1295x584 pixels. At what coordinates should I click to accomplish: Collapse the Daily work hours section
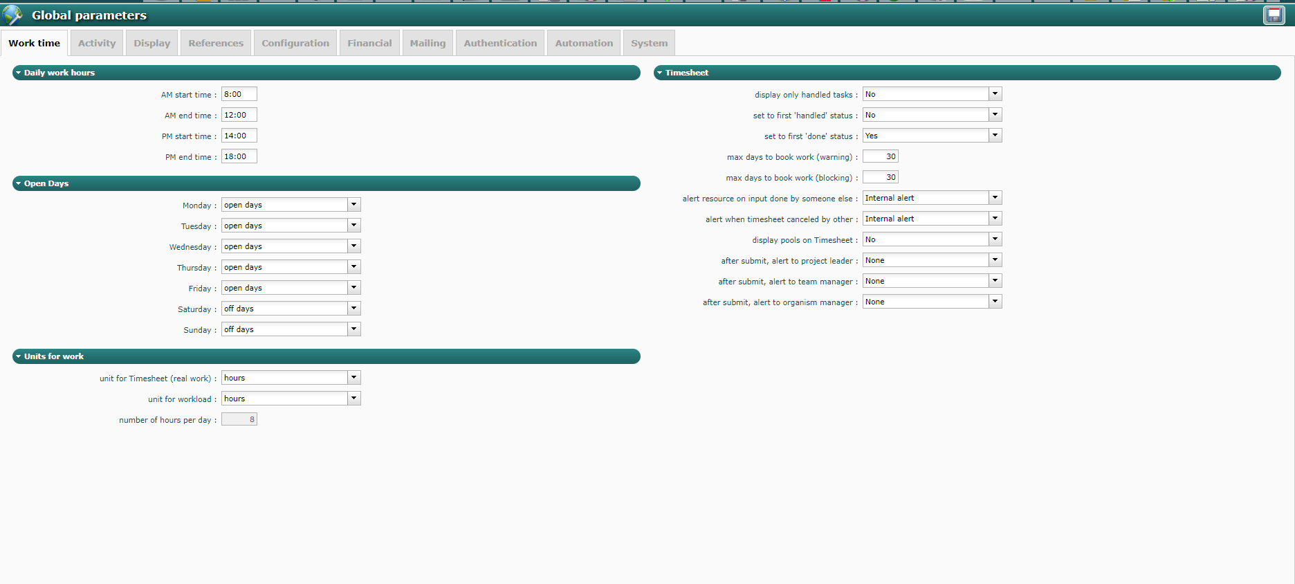click(19, 73)
